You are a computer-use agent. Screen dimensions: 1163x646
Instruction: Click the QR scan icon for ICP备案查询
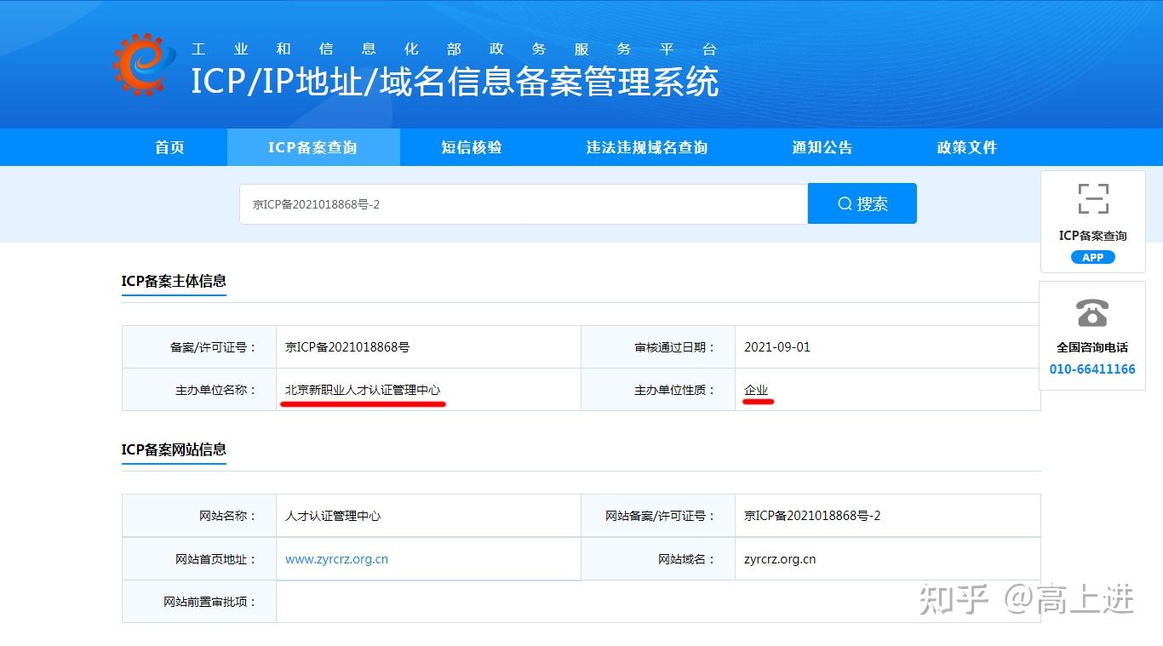coord(1093,198)
